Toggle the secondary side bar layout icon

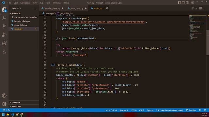[x=187, y=3]
